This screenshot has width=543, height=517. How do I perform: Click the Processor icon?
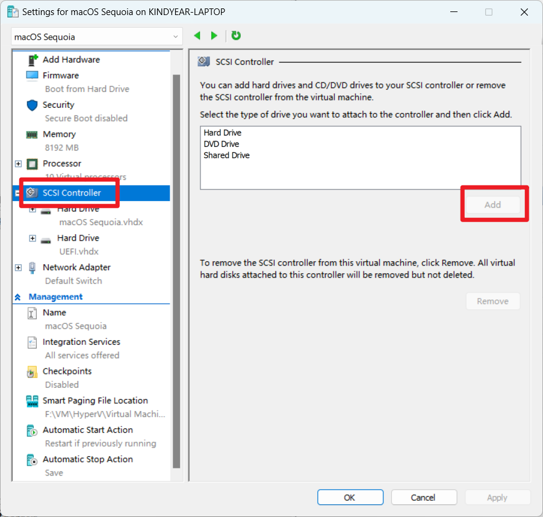point(32,164)
